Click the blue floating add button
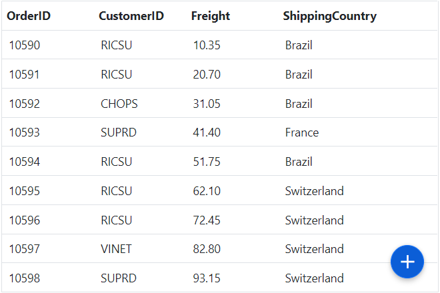 [x=407, y=262]
